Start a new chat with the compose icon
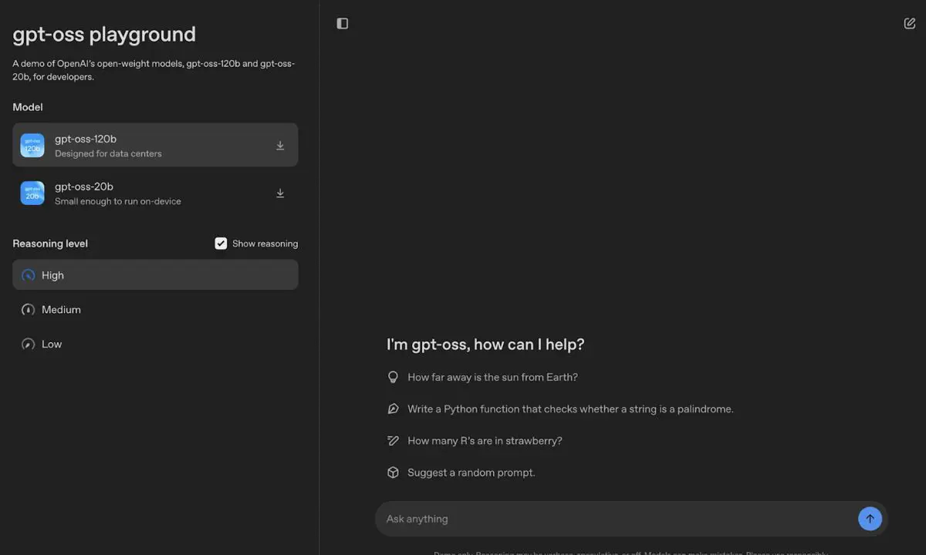Image resolution: width=926 pixels, height=555 pixels. tap(910, 23)
